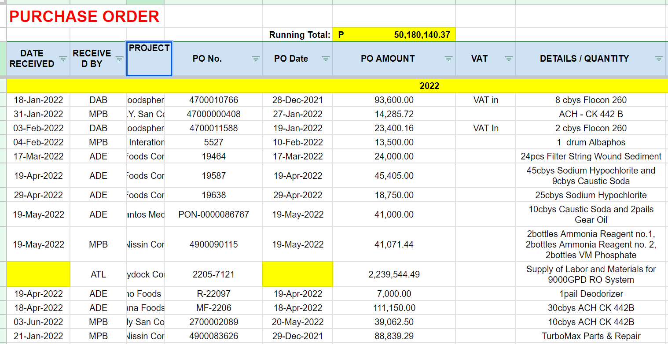The width and height of the screenshot is (668, 344).
Task: Select PO number 47000000408
Action: 213,114
